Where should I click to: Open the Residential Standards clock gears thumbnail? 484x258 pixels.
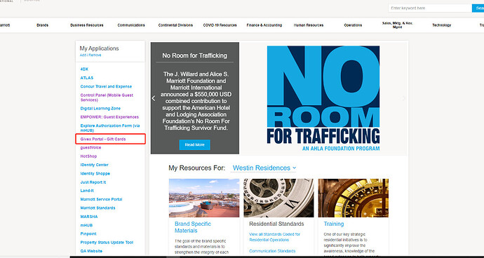pos(278,198)
